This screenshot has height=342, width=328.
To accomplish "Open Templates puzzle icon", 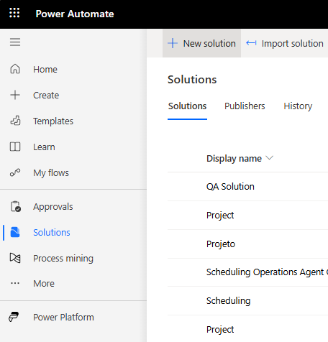I will [15, 121].
